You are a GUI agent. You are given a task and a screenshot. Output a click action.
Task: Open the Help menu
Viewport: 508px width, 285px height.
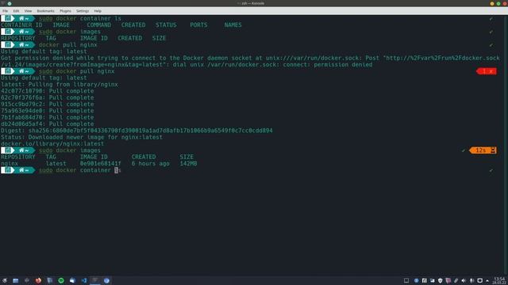pos(98,11)
